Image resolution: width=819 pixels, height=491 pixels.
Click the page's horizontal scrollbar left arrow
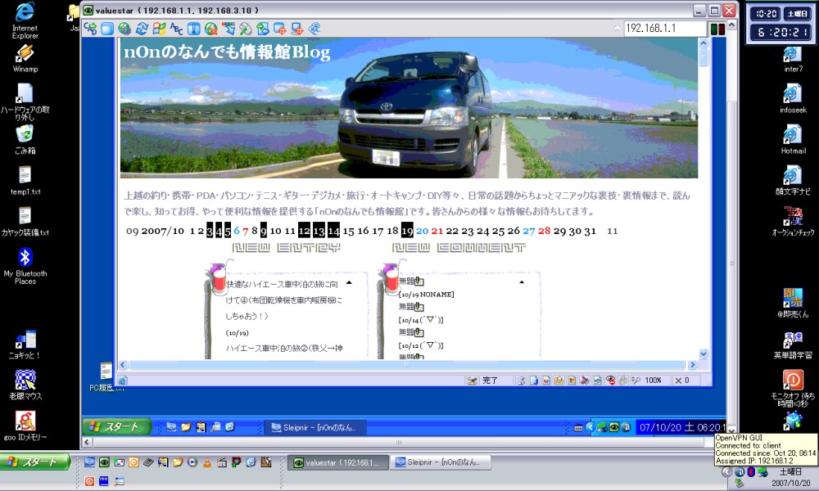click(123, 365)
